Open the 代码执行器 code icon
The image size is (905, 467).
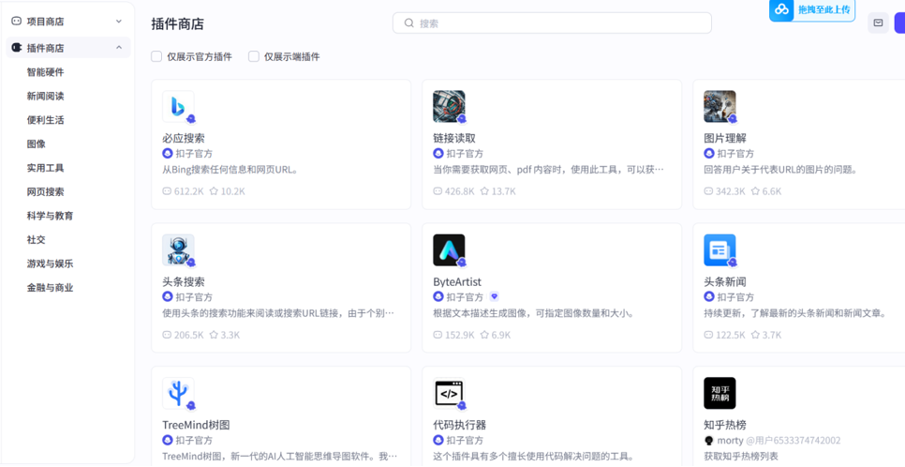449,393
